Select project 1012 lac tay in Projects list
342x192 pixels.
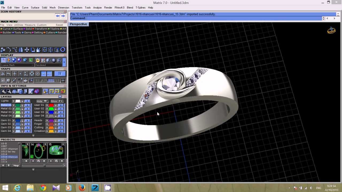coord(8,151)
